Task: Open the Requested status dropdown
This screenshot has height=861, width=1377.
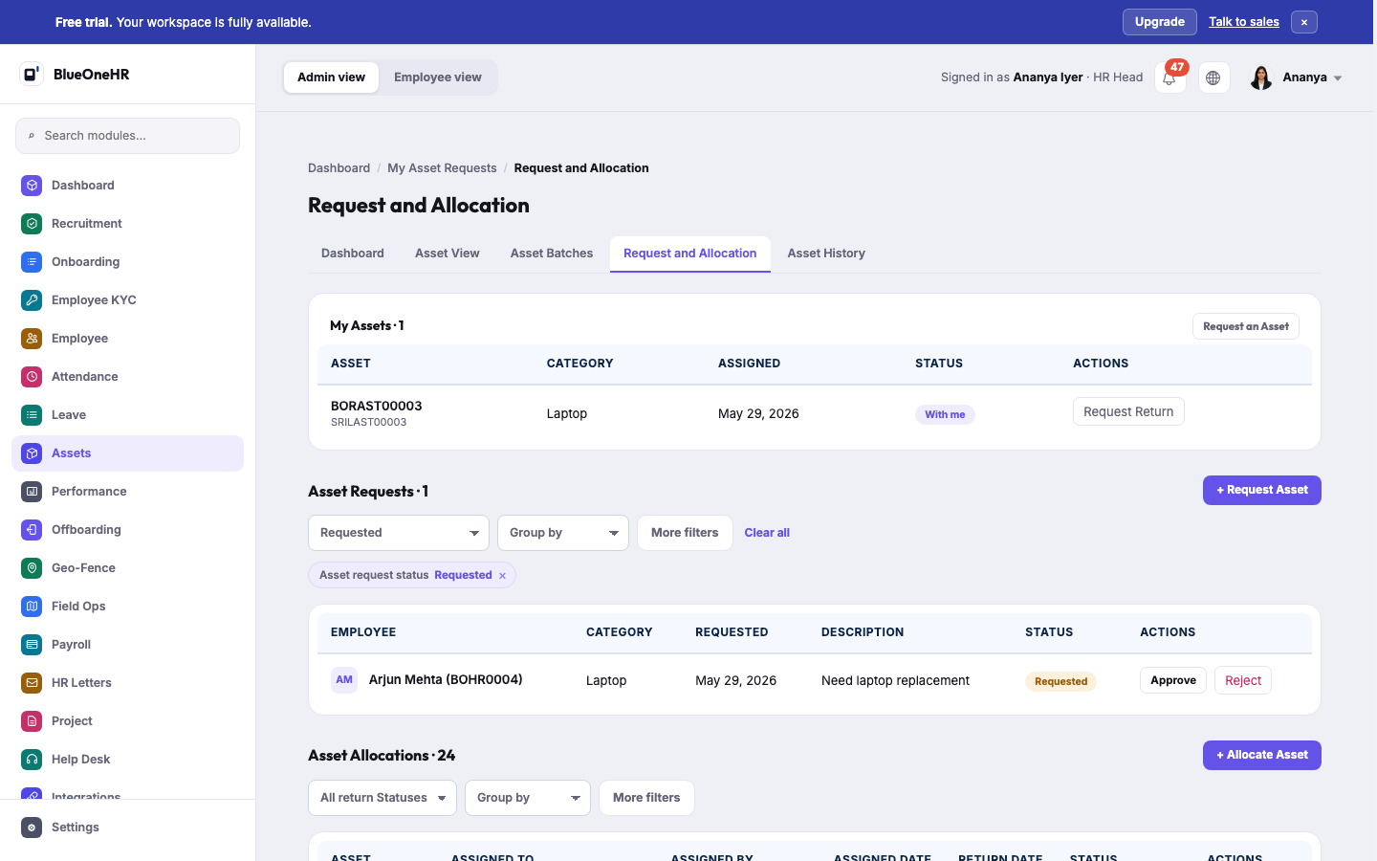Action: [399, 533]
